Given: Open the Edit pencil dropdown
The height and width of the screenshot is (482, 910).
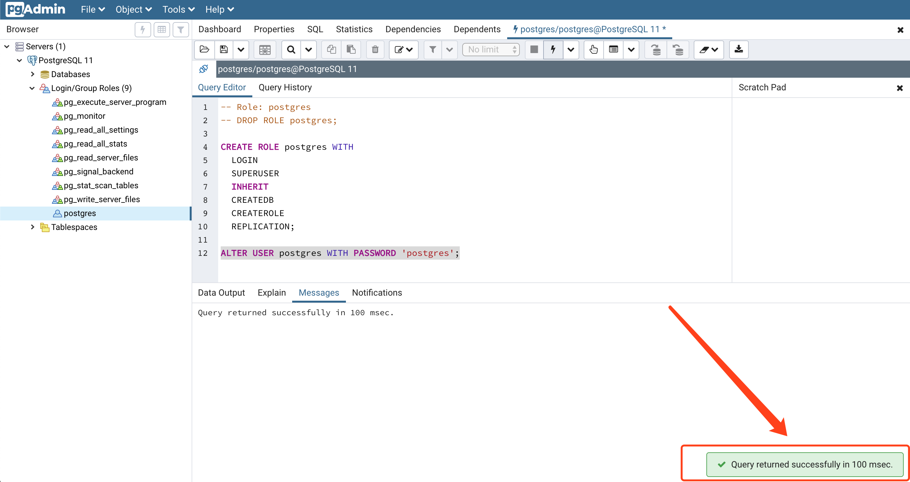Looking at the screenshot, I should pyautogui.click(x=403, y=49).
